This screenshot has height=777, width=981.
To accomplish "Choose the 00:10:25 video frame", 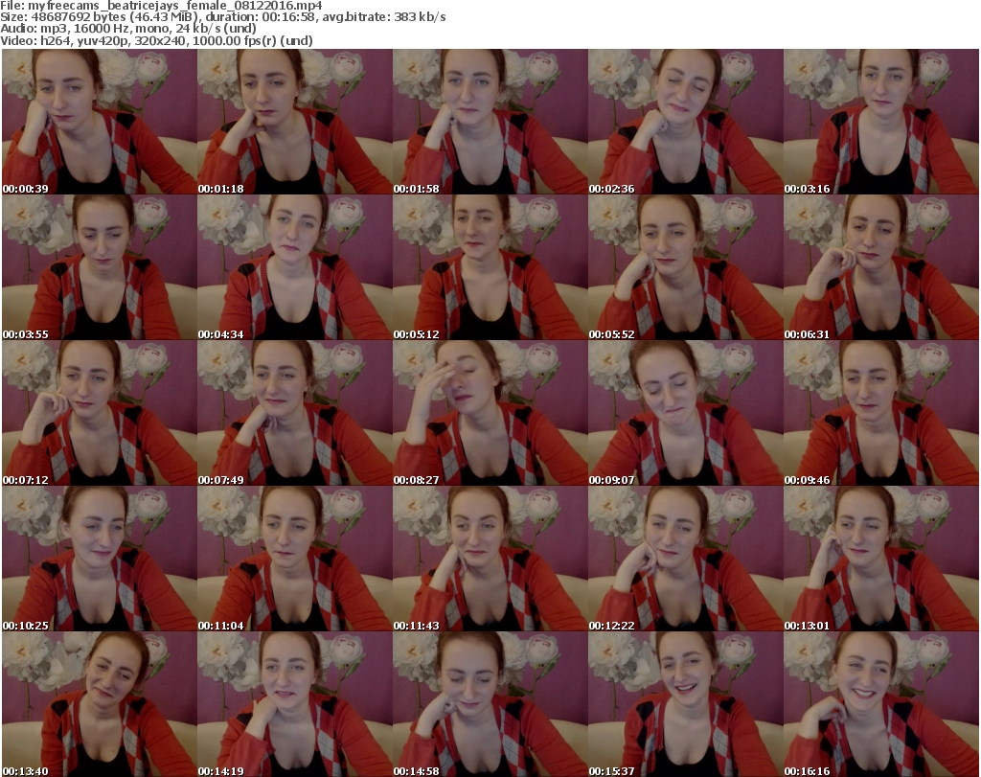I will click(100, 559).
